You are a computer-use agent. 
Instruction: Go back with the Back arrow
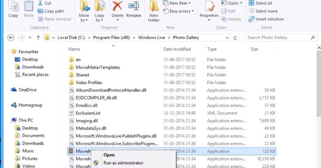(11, 37)
